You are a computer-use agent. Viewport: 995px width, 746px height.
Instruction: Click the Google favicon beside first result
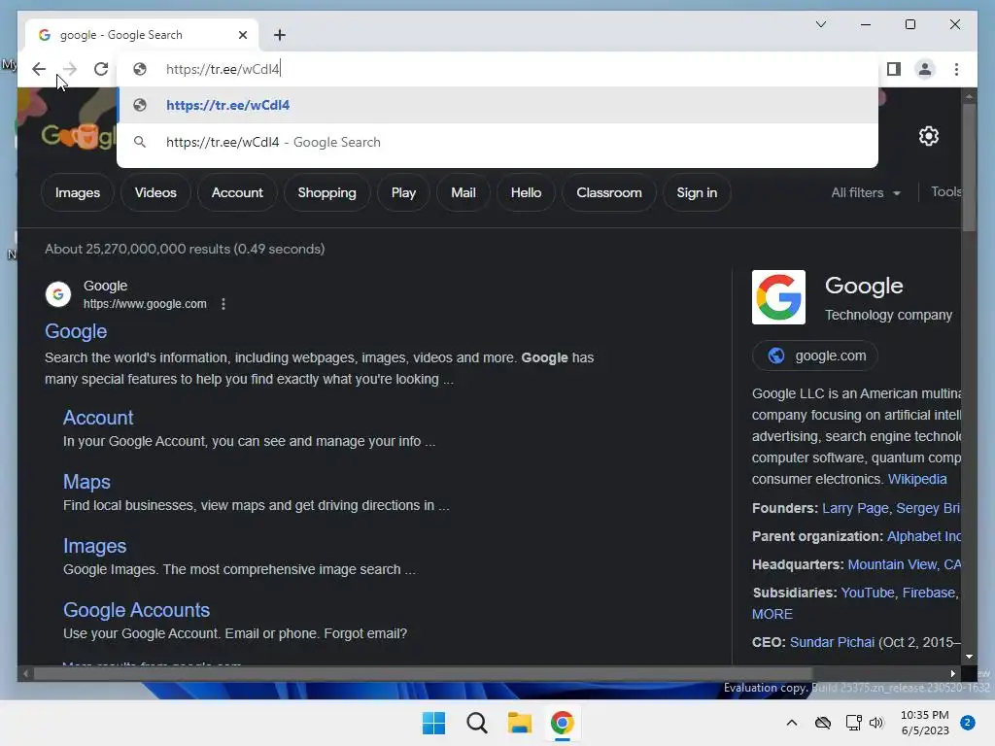click(58, 294)
